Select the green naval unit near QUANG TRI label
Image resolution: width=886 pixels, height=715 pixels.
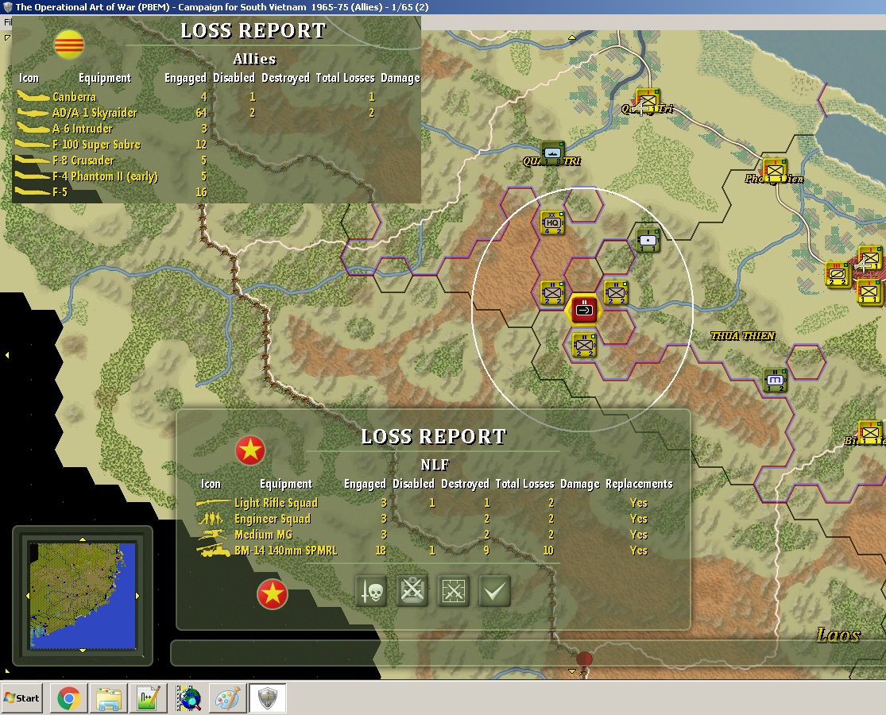(x=552, y=153)
